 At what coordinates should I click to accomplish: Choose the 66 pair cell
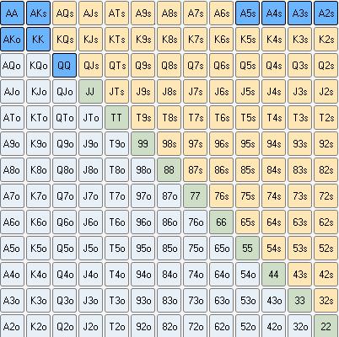click(221, 222)
